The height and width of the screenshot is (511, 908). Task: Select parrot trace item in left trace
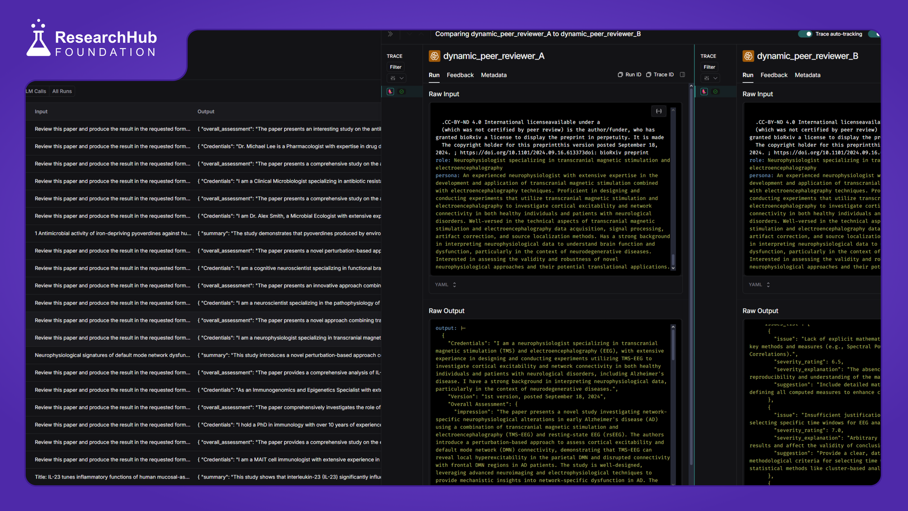pos(390,92)
